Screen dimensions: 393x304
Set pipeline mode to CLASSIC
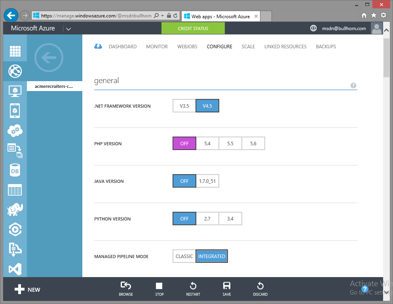(184, 256)
